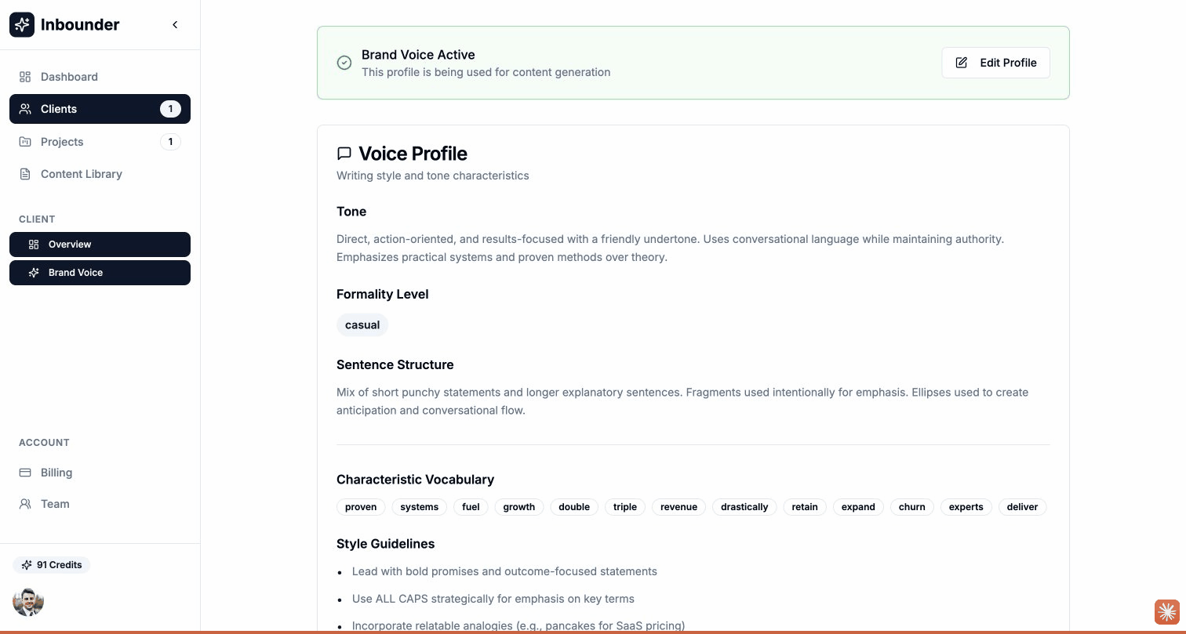Click the checkmark icon in Brand Voice Active banner

pyautogui.click(x=344, y=62)
